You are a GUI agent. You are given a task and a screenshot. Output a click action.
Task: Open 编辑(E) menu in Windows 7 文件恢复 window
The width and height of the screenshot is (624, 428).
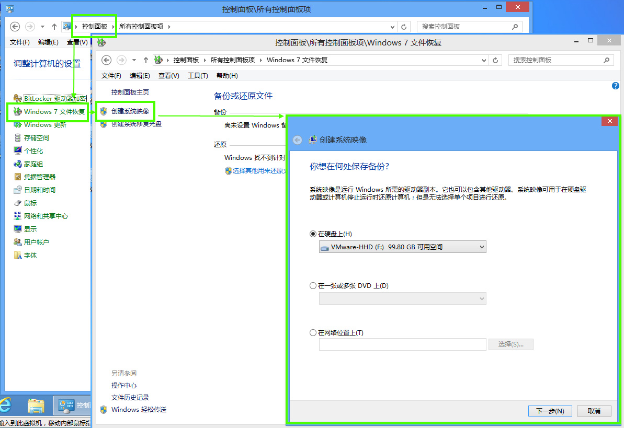(140, 76)
